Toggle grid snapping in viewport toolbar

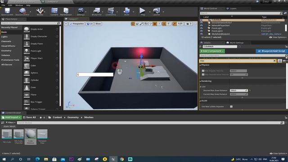click(155, 24)
